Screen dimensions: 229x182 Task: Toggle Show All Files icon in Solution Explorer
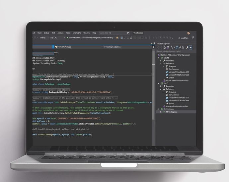[183, 48]
